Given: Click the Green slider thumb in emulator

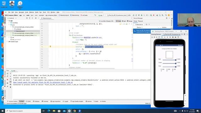Looking at the screenshot, I should [176, 63].
